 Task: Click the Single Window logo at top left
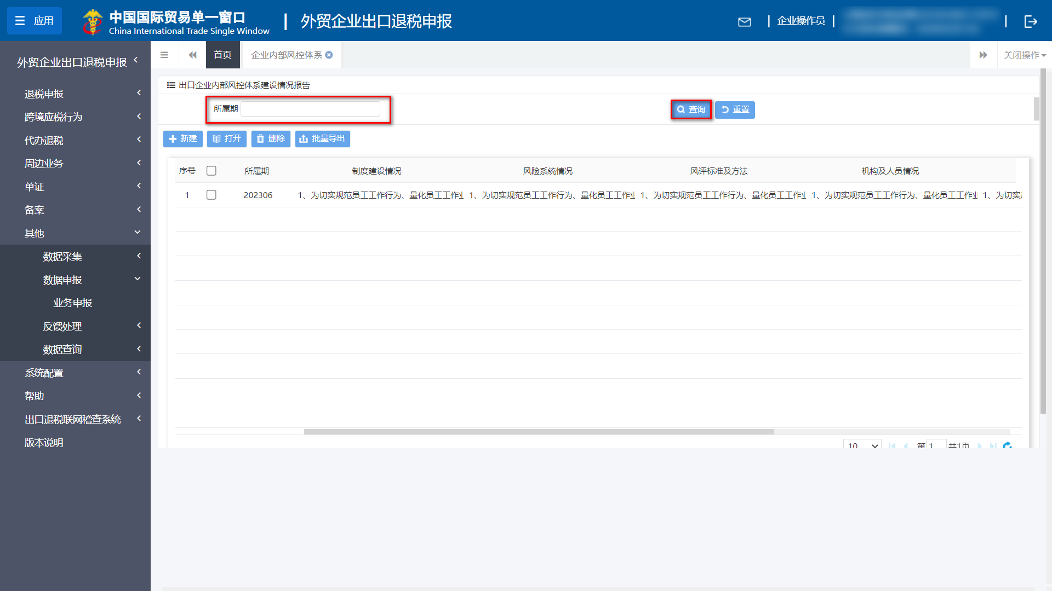[93, 22]
